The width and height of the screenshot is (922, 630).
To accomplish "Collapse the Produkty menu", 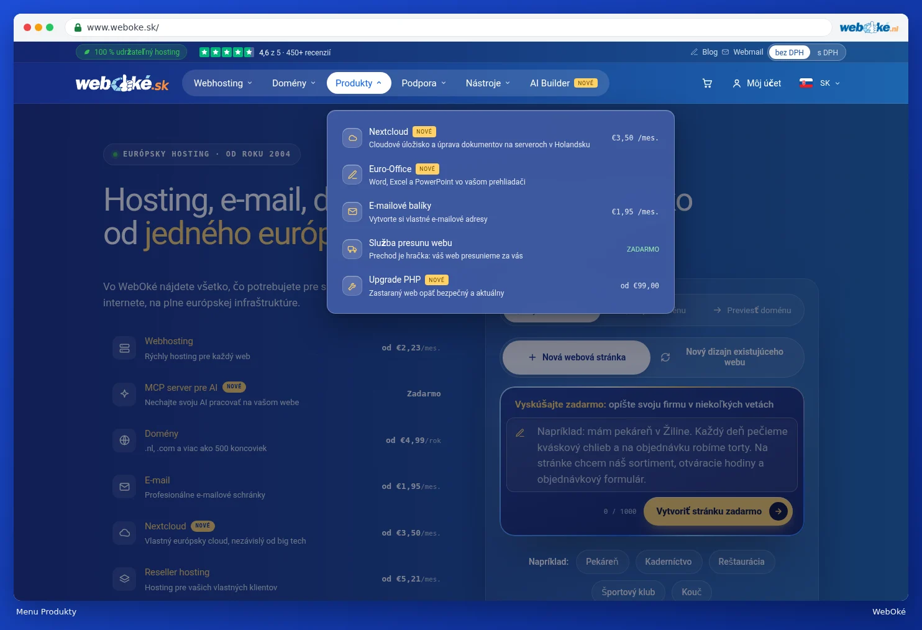I will (x=358, y=83).
